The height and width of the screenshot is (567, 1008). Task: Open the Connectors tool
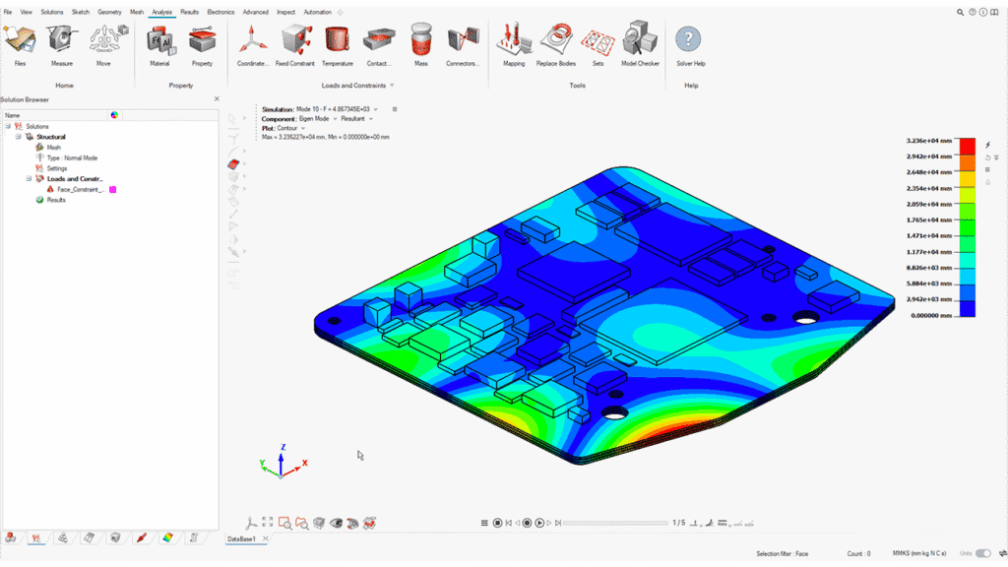463,45
